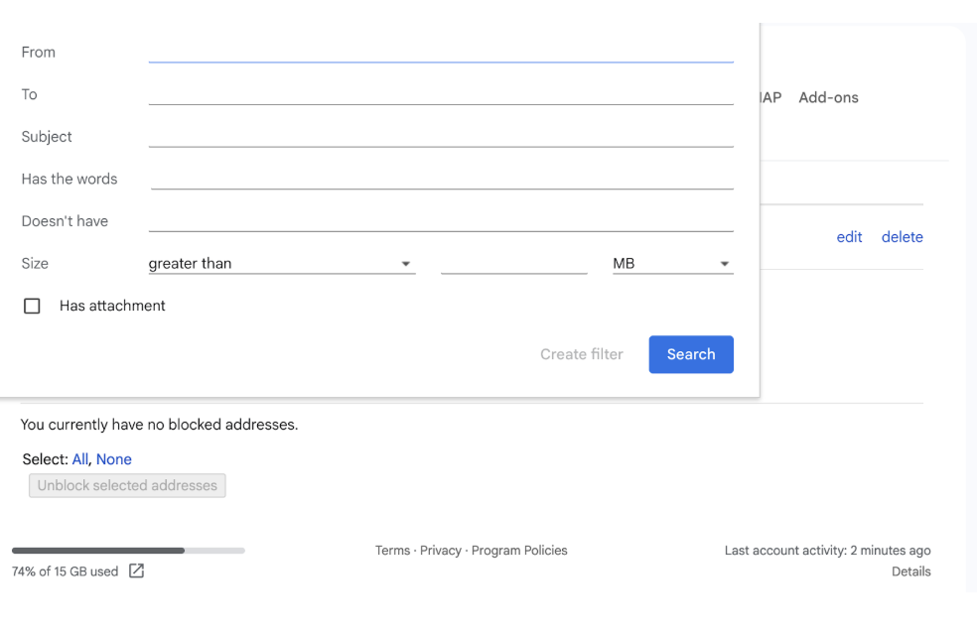The height and width of the screenshot is (635, 977).
Task: Click the edit link for the filter
Action: point(849,237)
